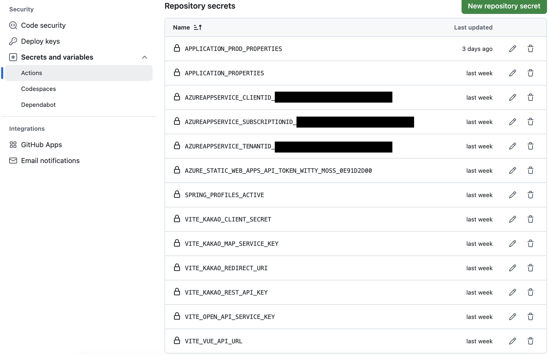Toggle sort order on the Name column
Viewport: 549px width, 355px height.
pyautogui.click(x=198, y=27)
